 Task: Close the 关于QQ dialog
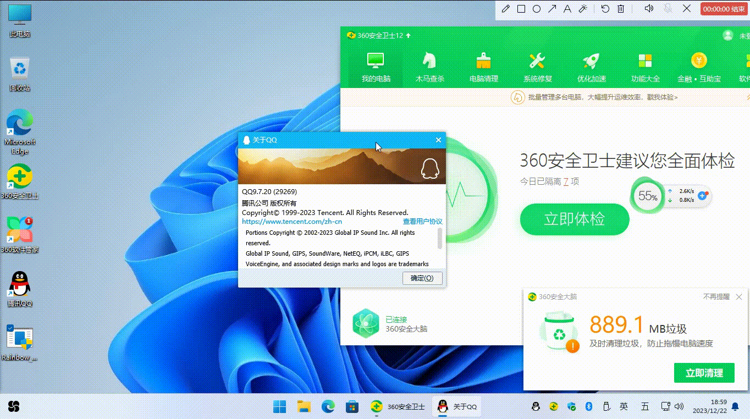click(438, 140)
